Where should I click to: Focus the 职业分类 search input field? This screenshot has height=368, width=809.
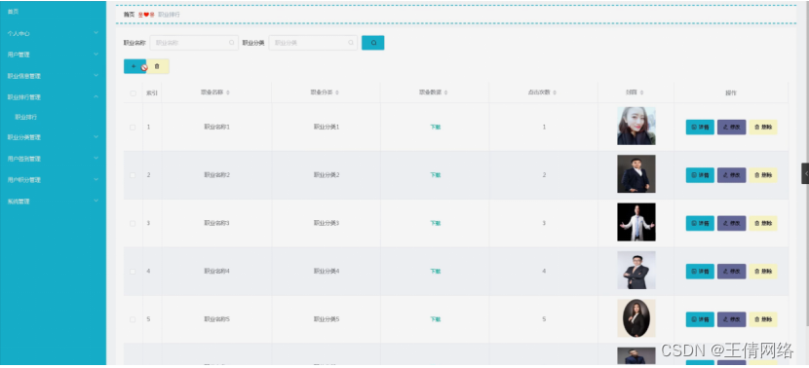(x=313, y=43)
